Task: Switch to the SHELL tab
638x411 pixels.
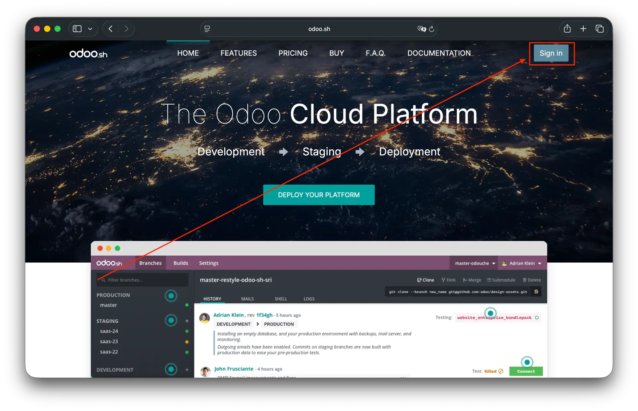Action: 281,299
